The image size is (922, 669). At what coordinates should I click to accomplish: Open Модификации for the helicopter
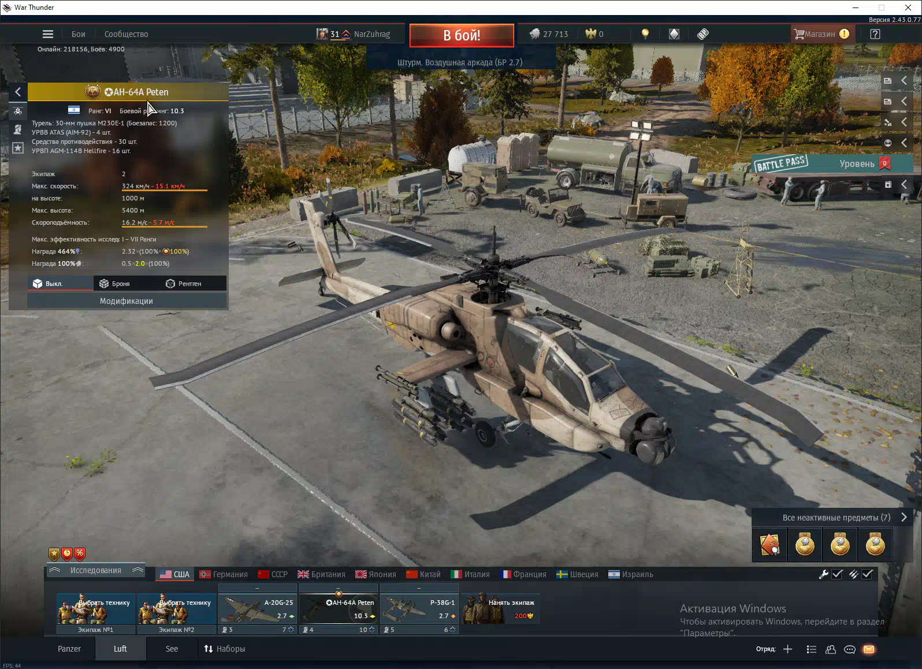pyautogui.click(x=127, y=301)
